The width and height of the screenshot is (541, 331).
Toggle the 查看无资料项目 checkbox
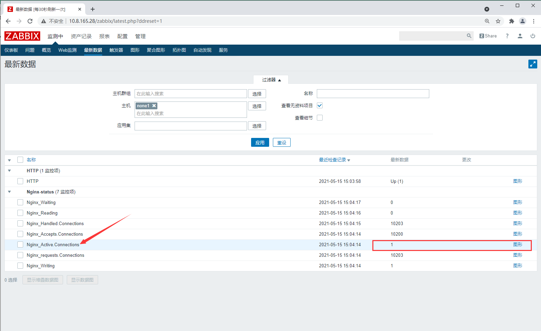pyautogui.click(x=320, y=106)
